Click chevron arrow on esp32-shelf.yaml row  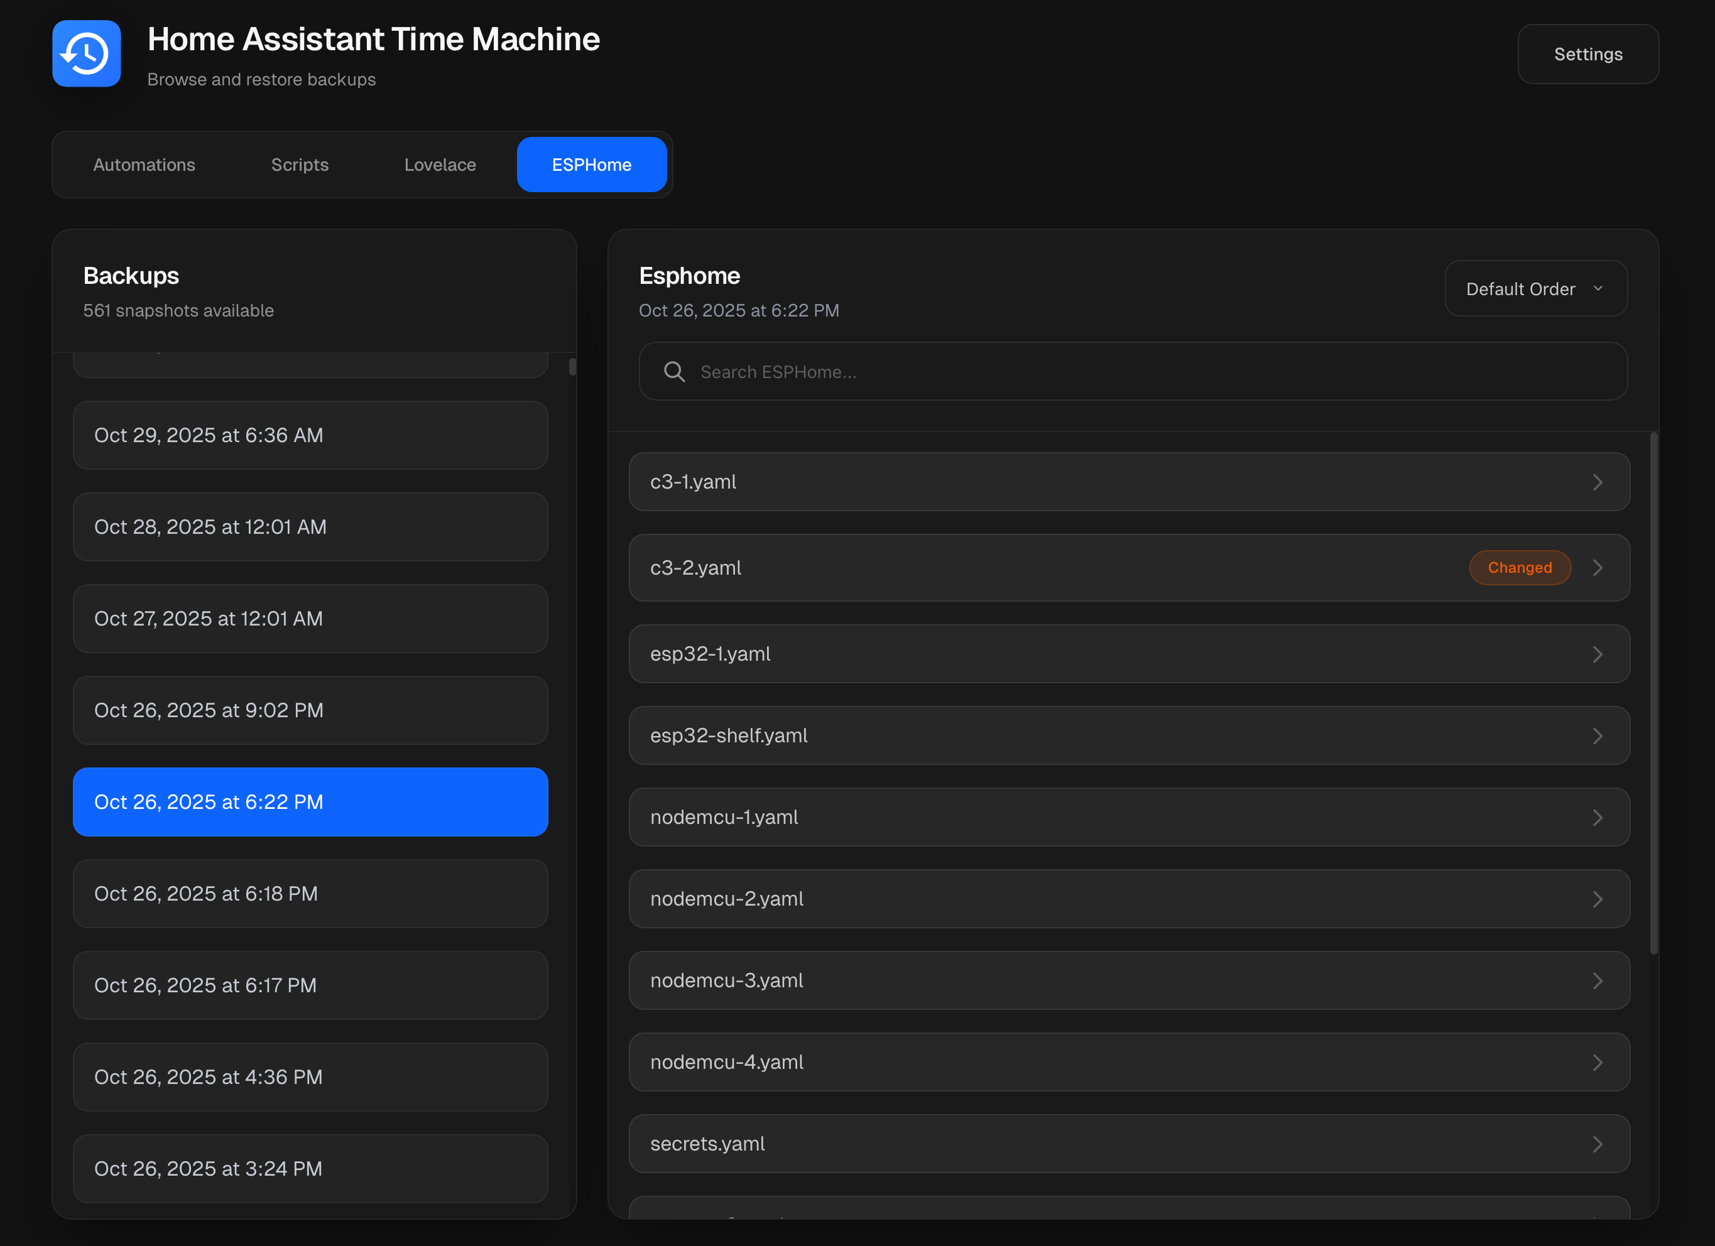1597,735
